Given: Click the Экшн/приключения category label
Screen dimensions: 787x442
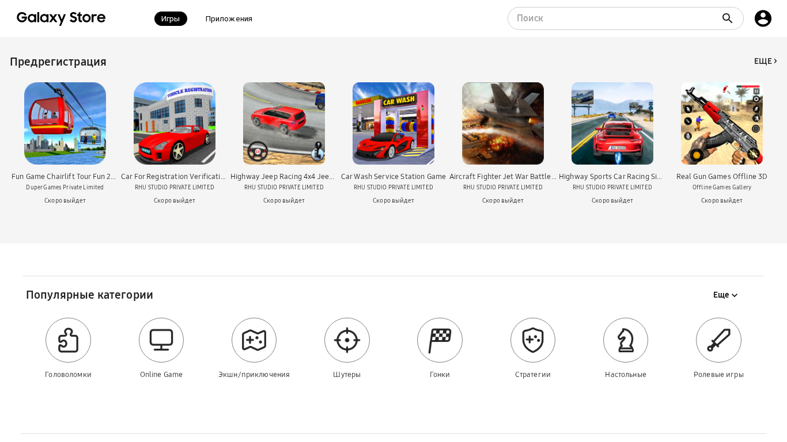Looking at the screenshot, I should pos(254,375).
